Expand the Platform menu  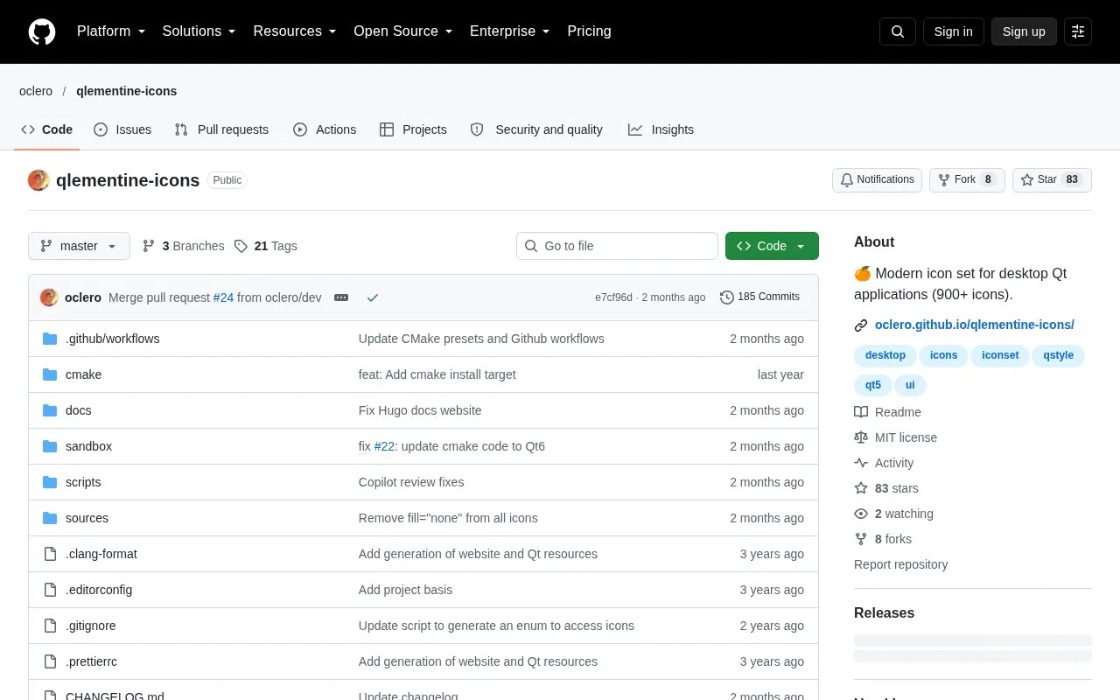(111, 31)
